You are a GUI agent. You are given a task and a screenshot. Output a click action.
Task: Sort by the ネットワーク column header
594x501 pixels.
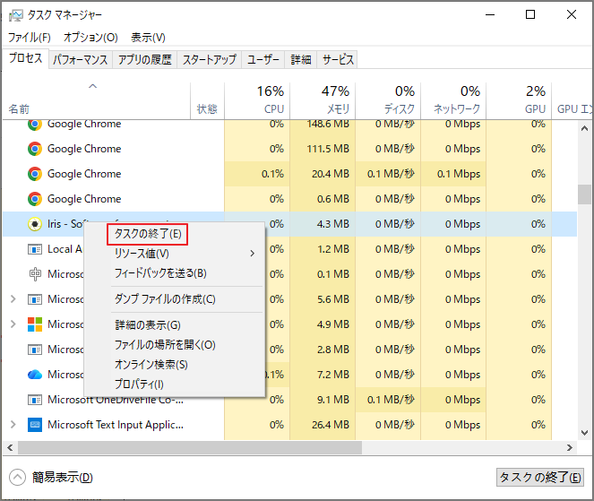453,100
